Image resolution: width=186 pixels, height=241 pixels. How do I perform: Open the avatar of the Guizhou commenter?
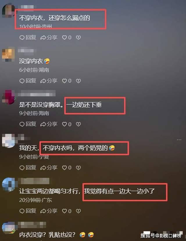8,10
